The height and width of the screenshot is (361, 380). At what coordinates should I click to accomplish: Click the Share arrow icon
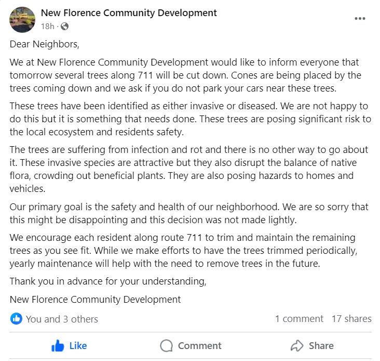coord(296,346)
